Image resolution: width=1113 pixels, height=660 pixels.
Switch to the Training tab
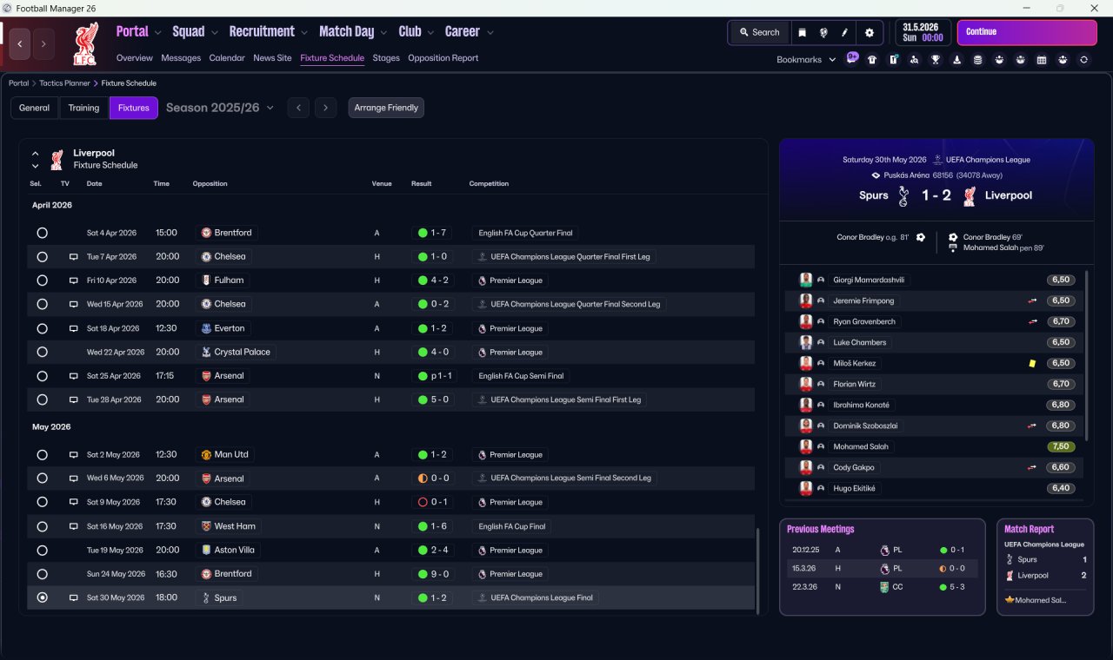83,108
